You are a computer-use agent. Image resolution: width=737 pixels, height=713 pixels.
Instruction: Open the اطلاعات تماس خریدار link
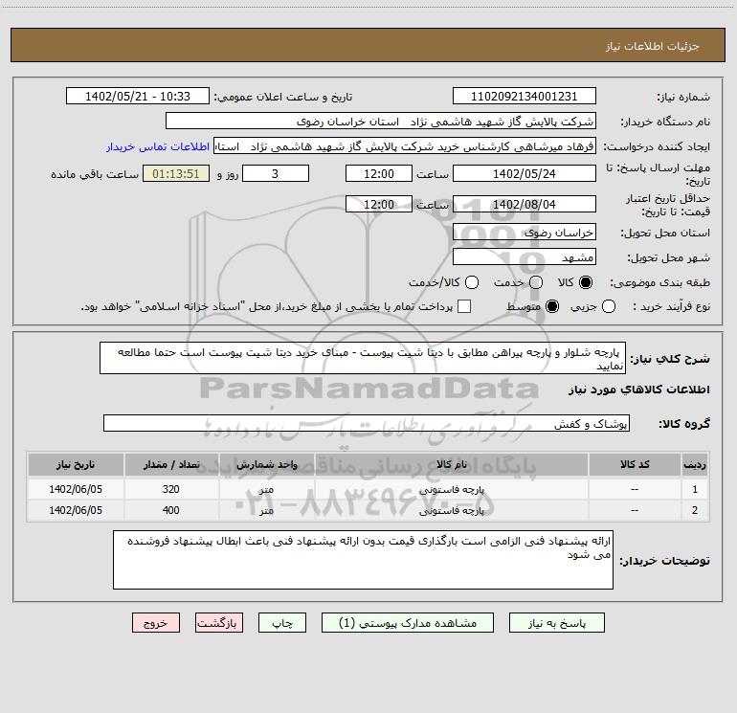point(158,146)
